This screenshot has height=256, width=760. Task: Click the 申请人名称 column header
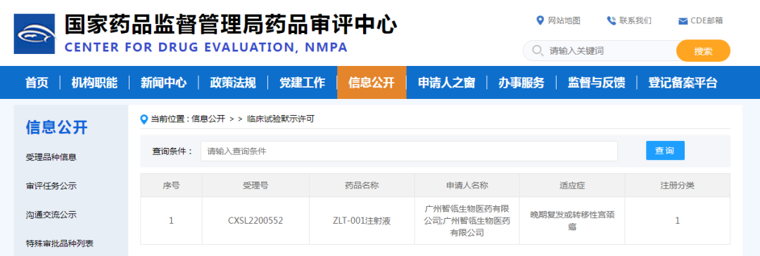pyautogui.click(x=467, y=185)
